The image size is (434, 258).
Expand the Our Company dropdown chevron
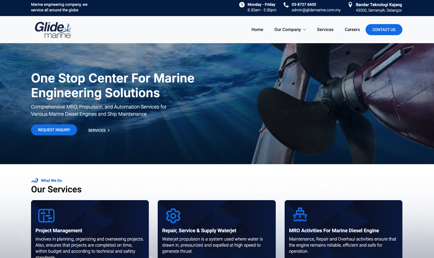click(305, 30)
